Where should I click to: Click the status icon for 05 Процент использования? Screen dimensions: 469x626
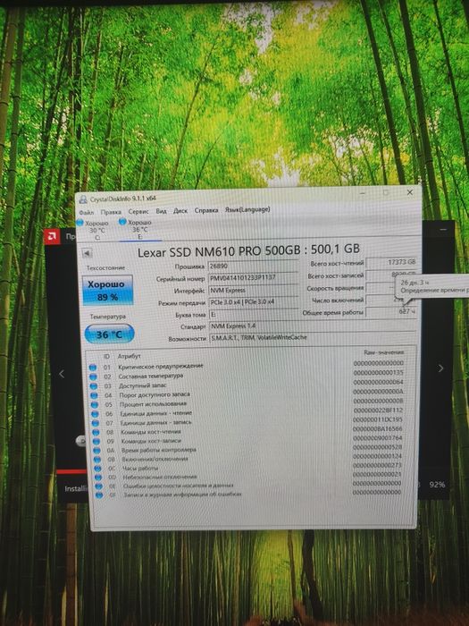pyautogui.click(x=95, y=404)
